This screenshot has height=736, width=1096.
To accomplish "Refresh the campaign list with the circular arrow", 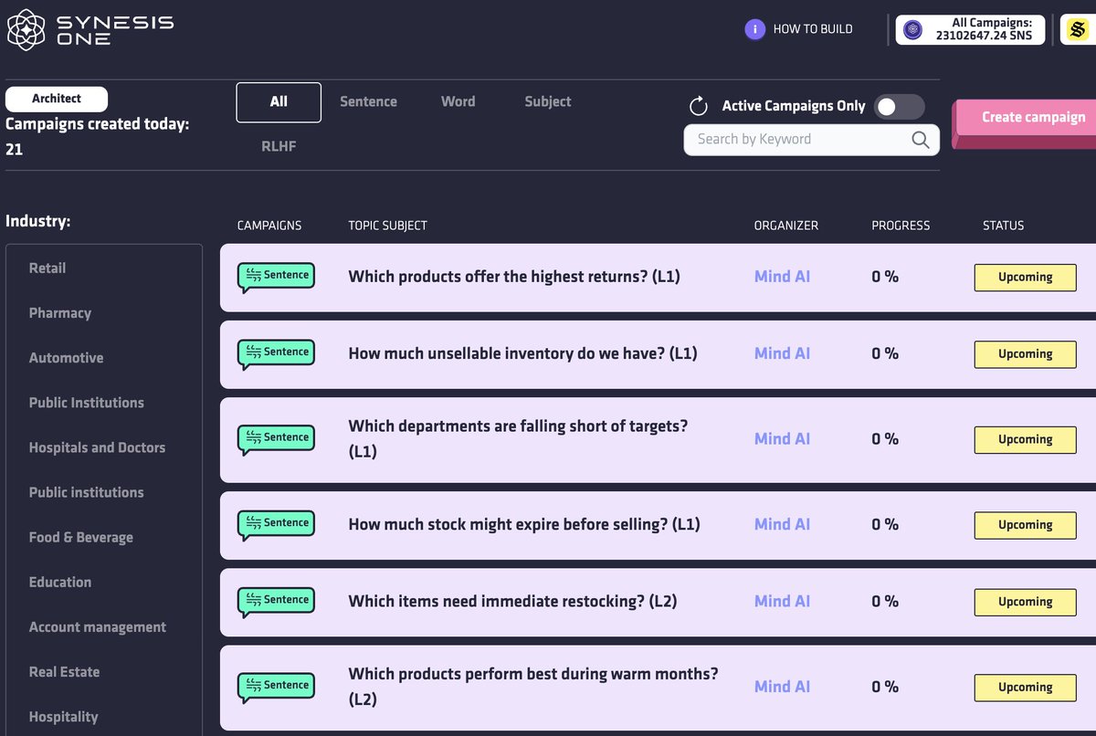I will (699, 106).
